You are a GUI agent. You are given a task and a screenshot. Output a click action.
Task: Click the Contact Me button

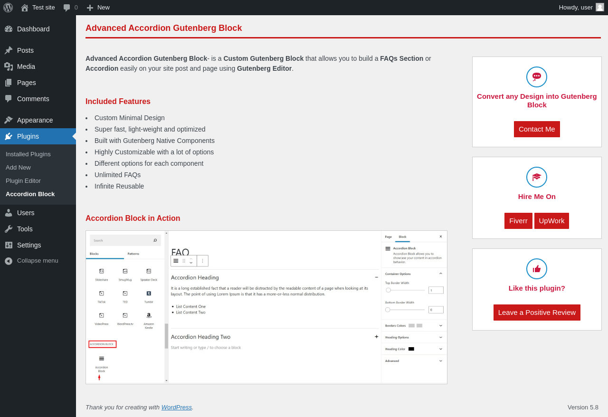point(537,129)
